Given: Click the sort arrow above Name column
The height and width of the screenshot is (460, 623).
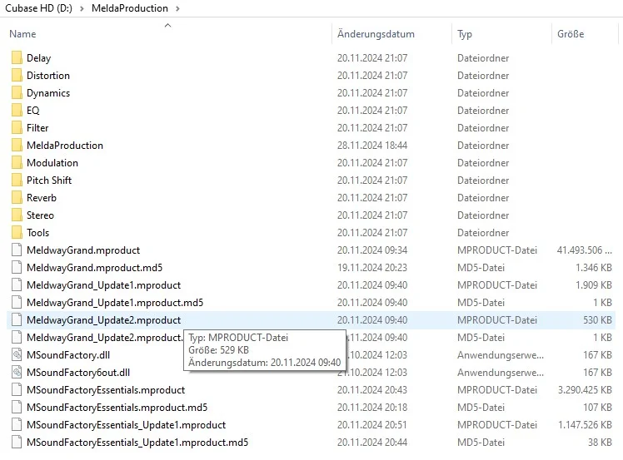Looking at the screenshot, I should [x=167, y=26].
